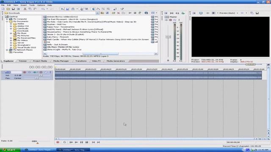Open the Video Preview project properties icon
The height and width of the screenshot is (152, 271).
tap(194, 13)
